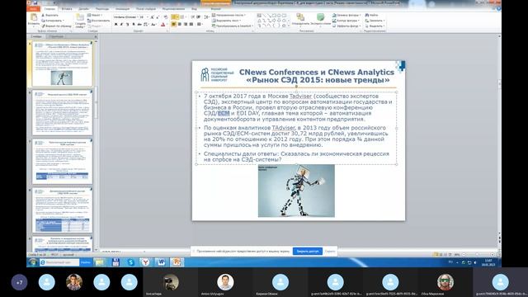Toggle text shadow formatting

click(x=134, y=24)
